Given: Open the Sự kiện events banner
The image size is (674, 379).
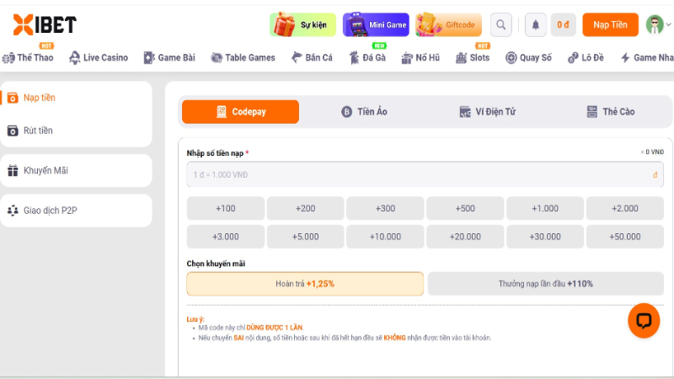Looking at the screenshot, I should 302,24.
